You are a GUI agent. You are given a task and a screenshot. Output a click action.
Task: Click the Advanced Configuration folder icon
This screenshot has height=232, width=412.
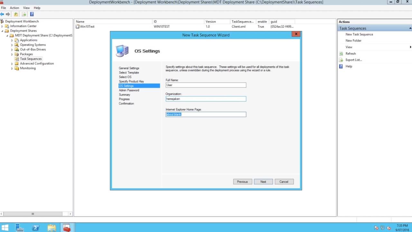pos(17,63)
